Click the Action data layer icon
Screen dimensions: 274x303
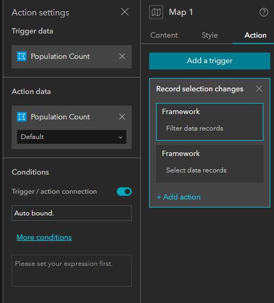click(x=22, y=117)
